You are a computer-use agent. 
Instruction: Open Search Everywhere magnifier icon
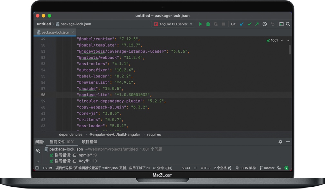pyautogui.click(x=288, y=24)
